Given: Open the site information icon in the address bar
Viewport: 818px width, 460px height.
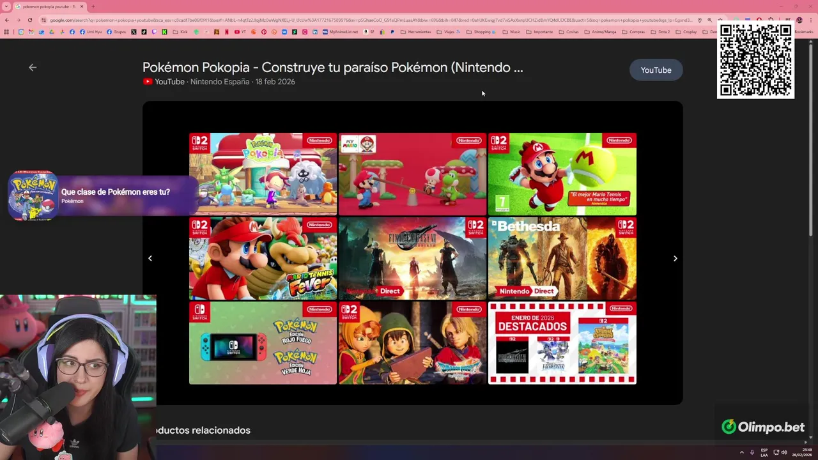Looking at the screenshot, I should tap(43, 20).
